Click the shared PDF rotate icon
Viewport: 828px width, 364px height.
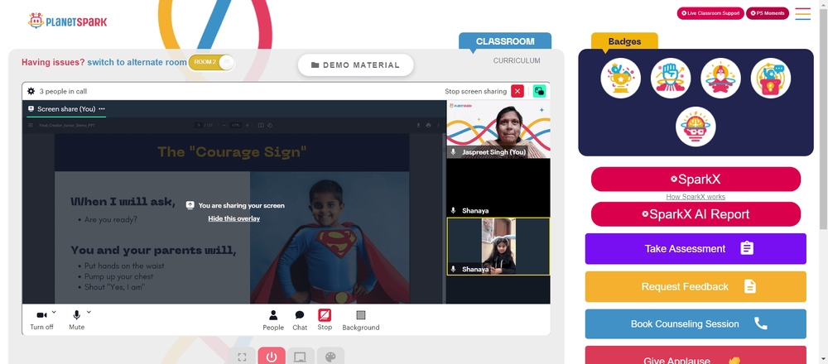point(270,125)
